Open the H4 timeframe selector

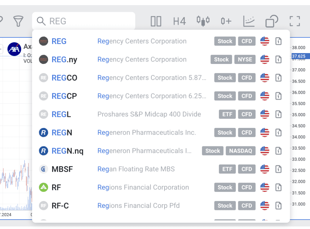tap(179, 21)
